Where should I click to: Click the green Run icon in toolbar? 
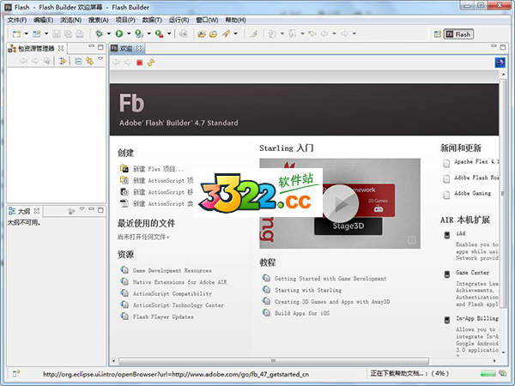pyautogui.click(x=119, y=34)
